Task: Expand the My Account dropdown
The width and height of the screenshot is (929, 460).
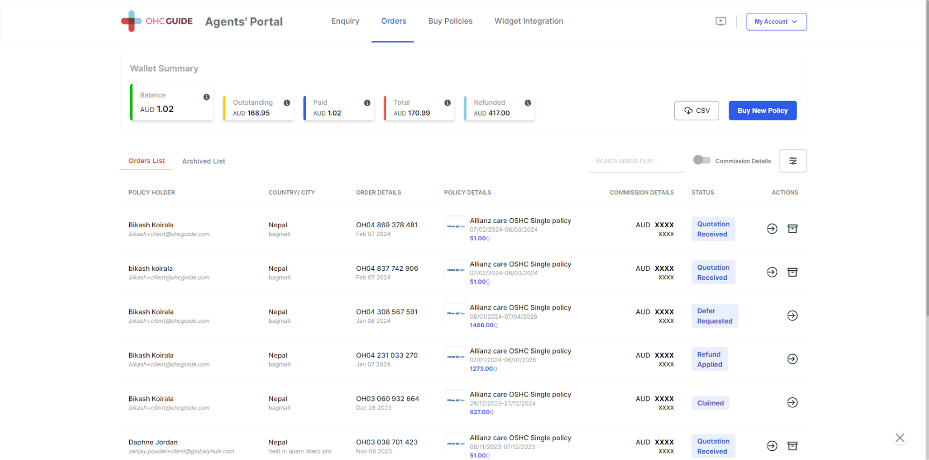Action: pos(776,21)
